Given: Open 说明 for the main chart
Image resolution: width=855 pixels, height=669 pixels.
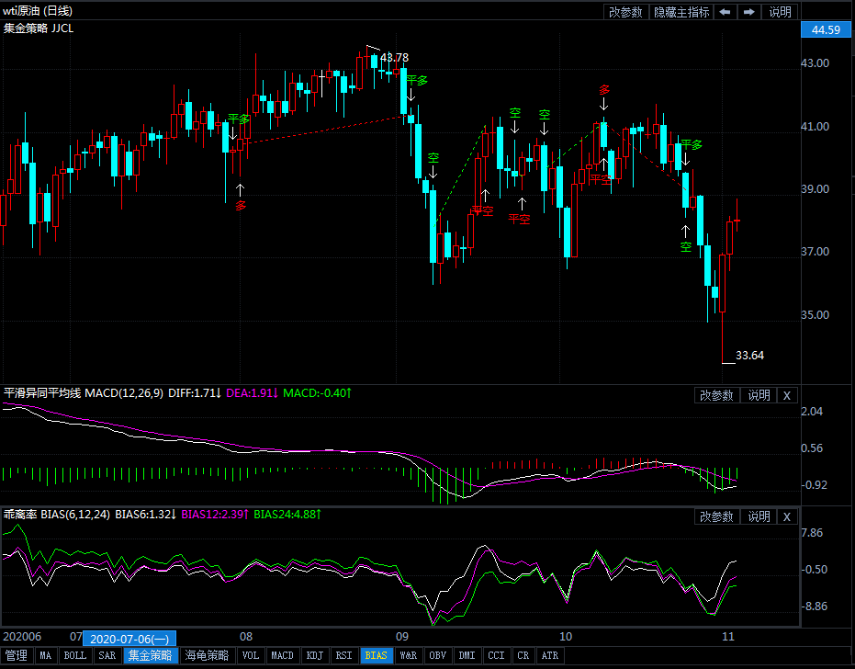Looking at the screenshot, I should click(x=780, y=12).
